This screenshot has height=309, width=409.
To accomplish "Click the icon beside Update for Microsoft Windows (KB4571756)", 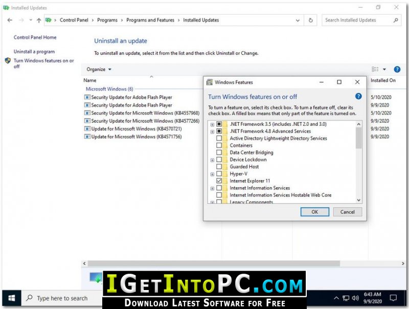I will [87, 137].
